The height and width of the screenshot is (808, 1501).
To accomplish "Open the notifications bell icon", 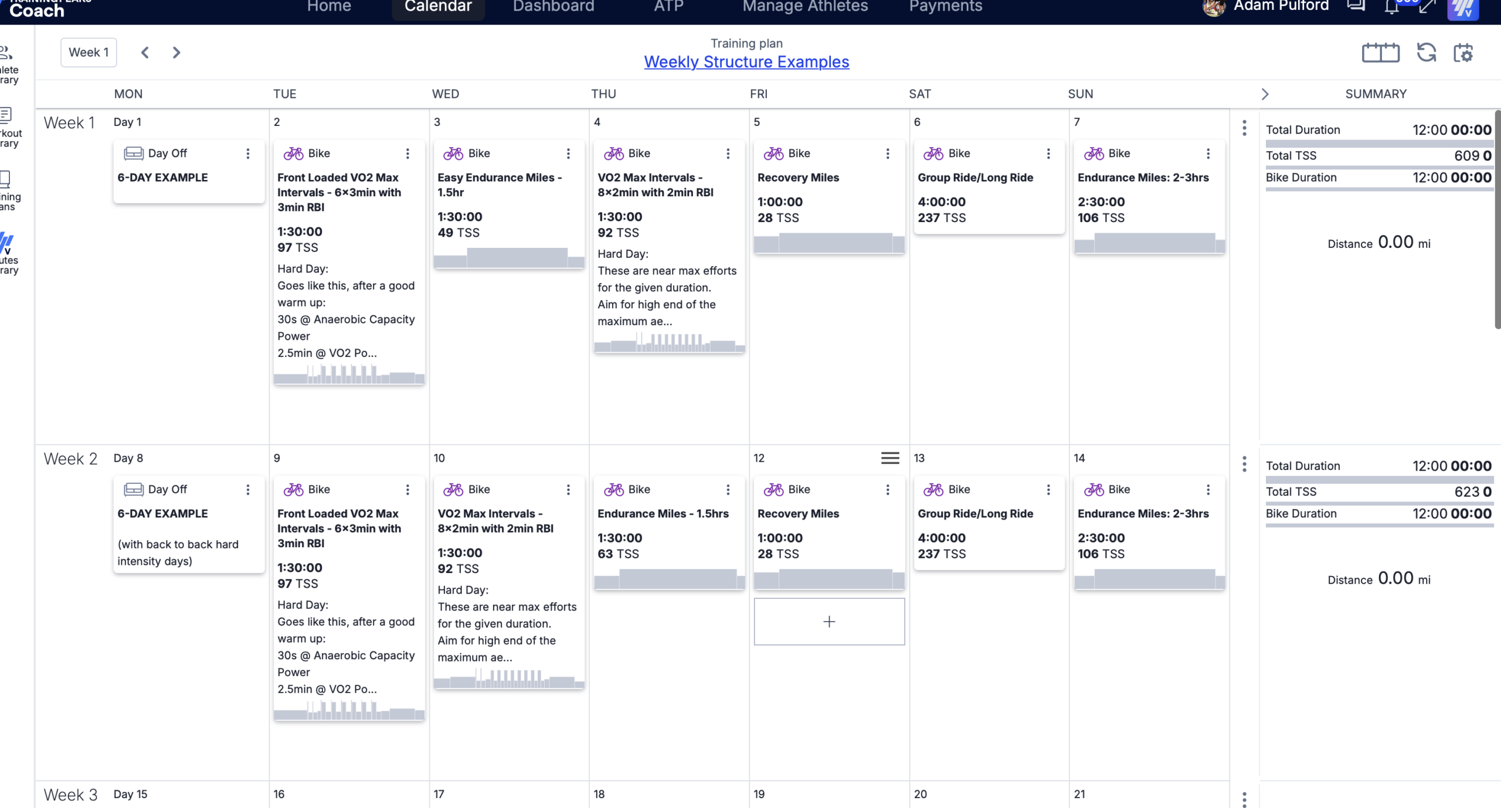I will click(x=1391, y=7).
